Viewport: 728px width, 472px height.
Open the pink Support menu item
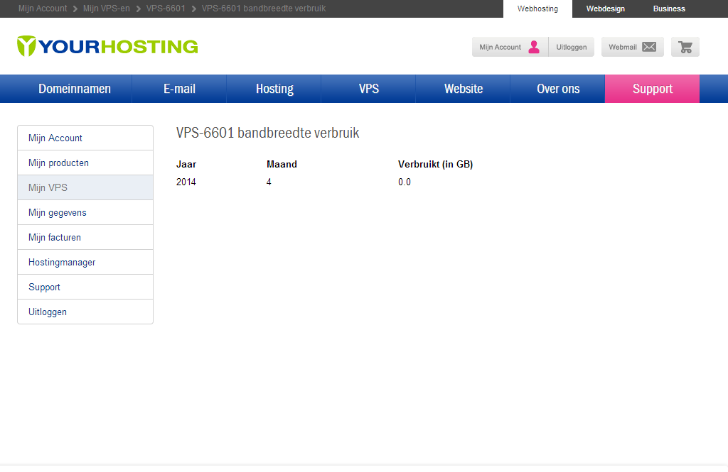(x=652, y=89)
